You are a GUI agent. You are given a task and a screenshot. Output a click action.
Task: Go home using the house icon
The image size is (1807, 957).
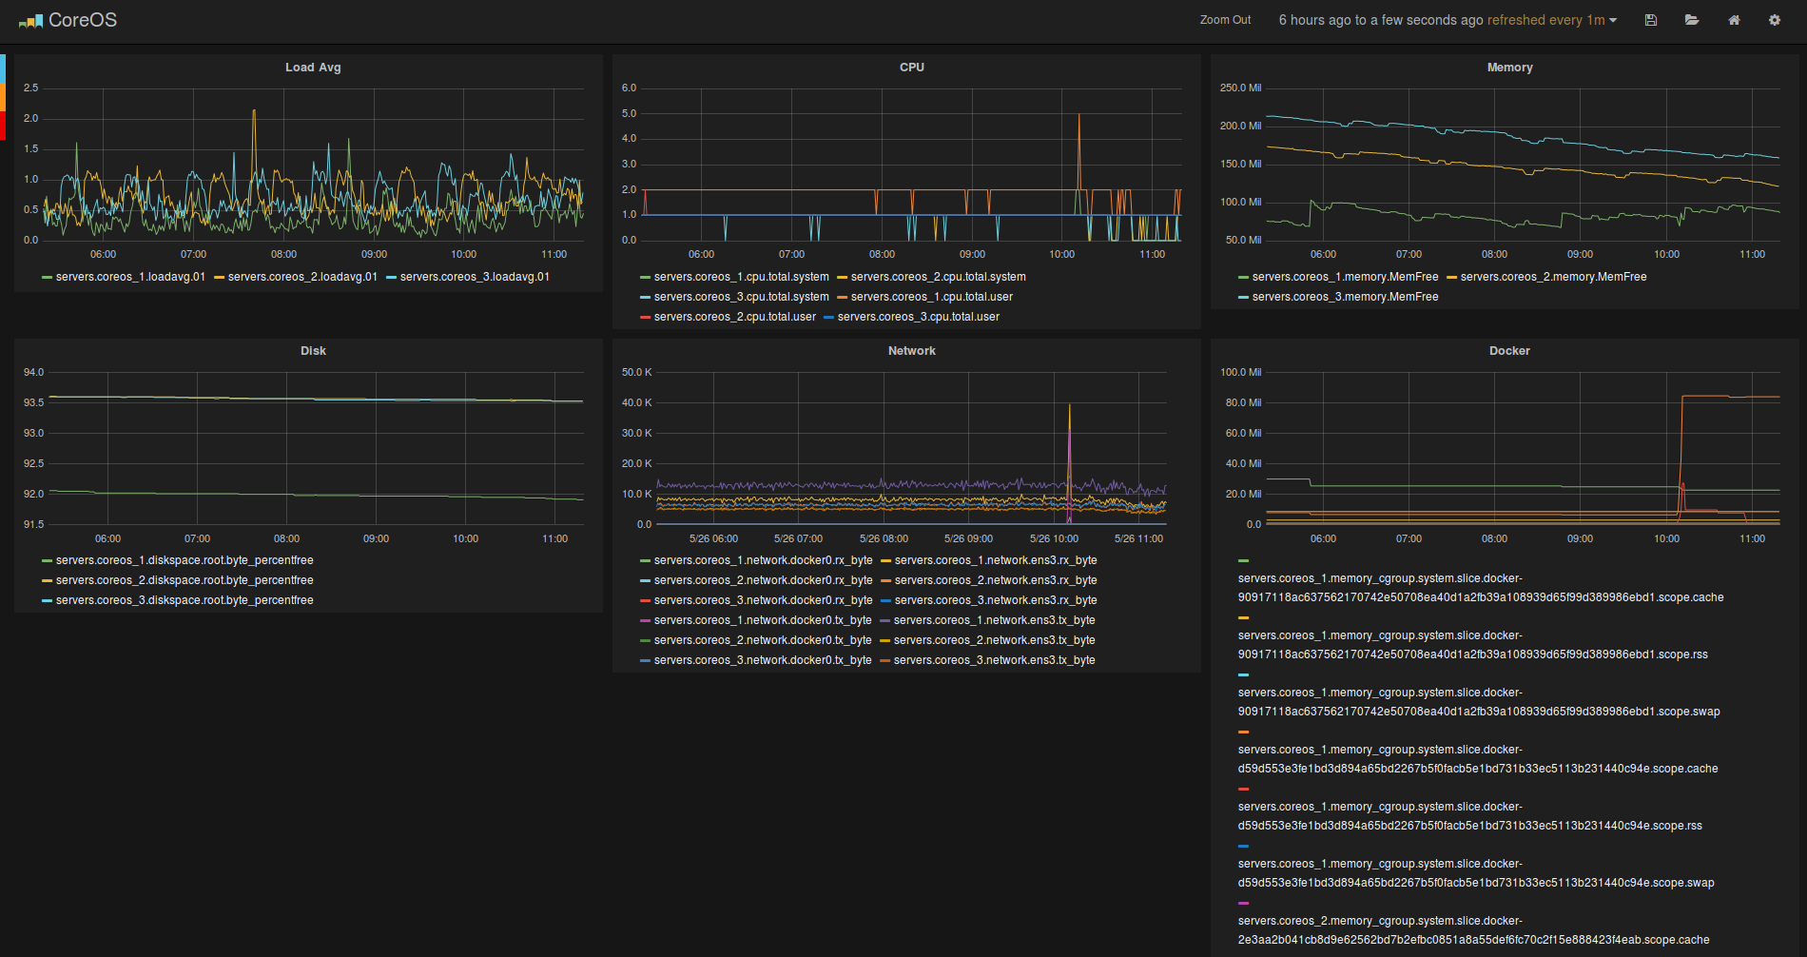point(1734,19)
